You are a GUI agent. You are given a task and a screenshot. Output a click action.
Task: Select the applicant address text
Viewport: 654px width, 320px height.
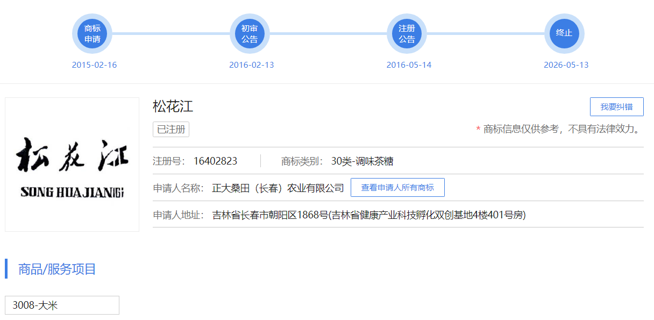pos(369,215)
